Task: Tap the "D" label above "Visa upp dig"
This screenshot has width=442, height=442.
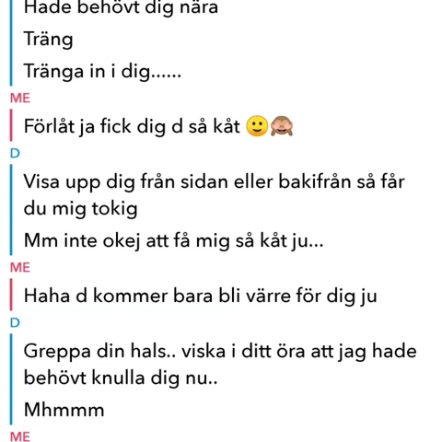Action: (15, 153)
